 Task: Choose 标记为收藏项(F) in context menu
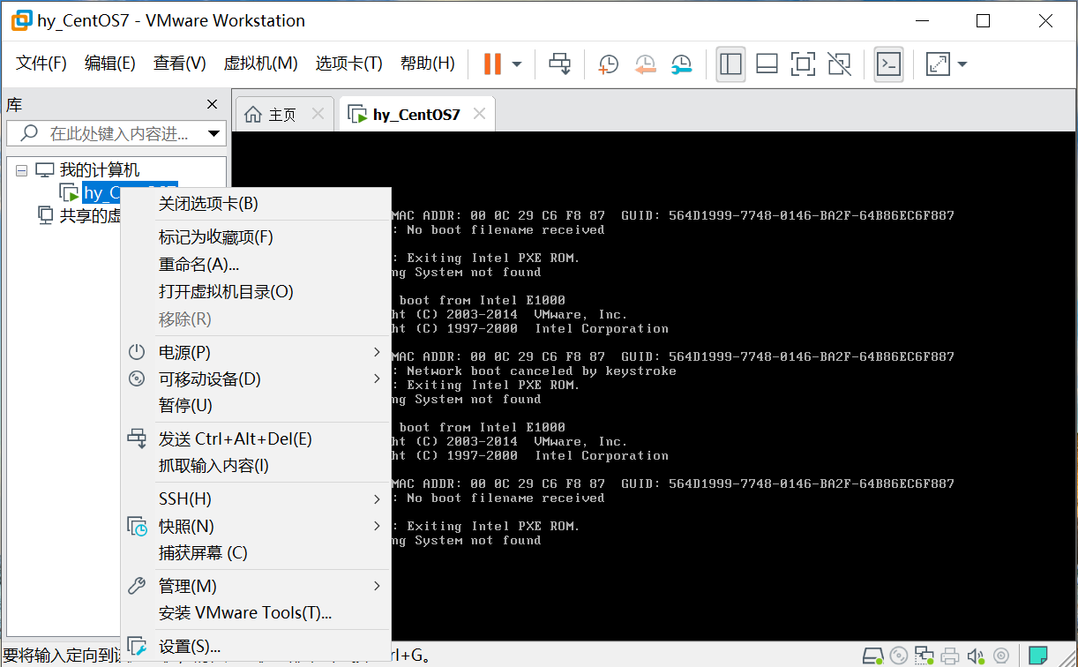click(256, 237)
